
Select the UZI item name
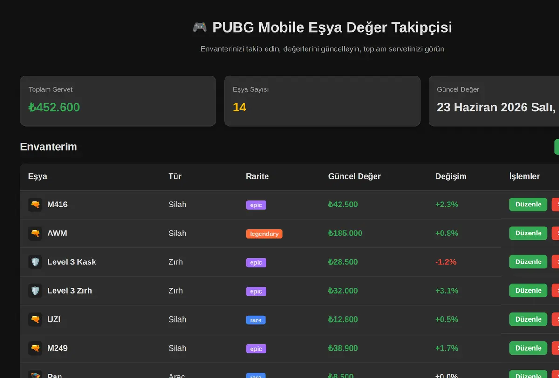pos(54,319)
